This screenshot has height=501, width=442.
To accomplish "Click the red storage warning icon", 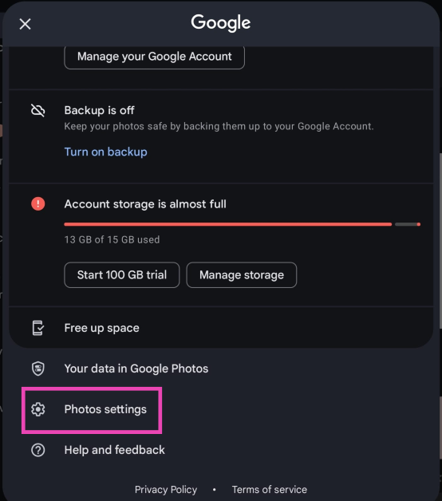I will [38, 204].
